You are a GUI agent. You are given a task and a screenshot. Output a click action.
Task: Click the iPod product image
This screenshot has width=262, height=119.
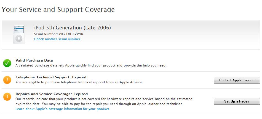pyautogui.click(x=19, y=34)
